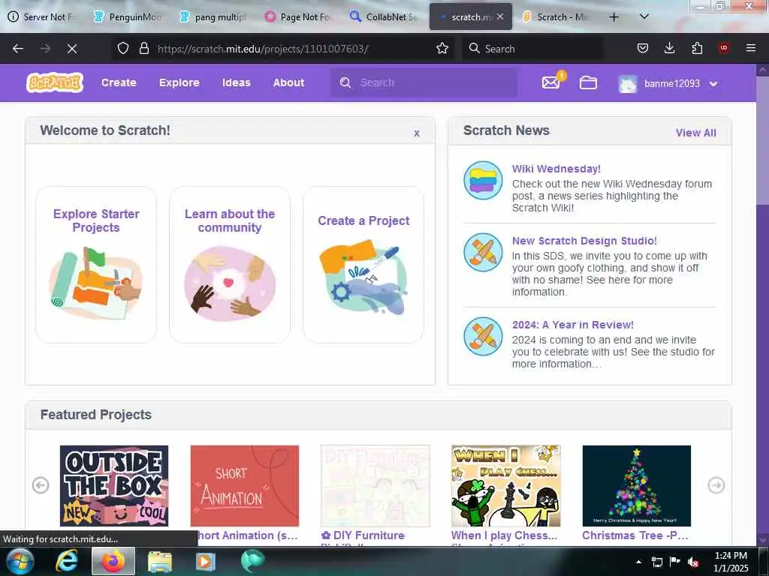This screenshot has width=769, height=576.
Task: Click the Scratch site search field
Action: [424, 82]
